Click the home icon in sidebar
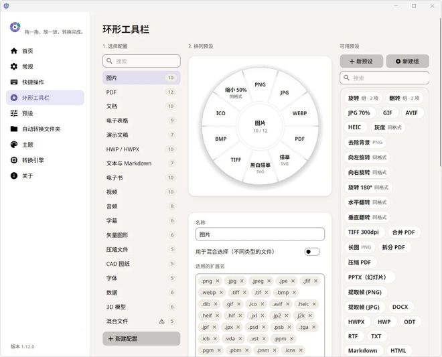Viewport: 442px width, 357px height. tap(14, 51)
